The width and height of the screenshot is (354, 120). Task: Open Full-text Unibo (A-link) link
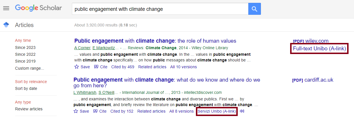tap(319, 49)
